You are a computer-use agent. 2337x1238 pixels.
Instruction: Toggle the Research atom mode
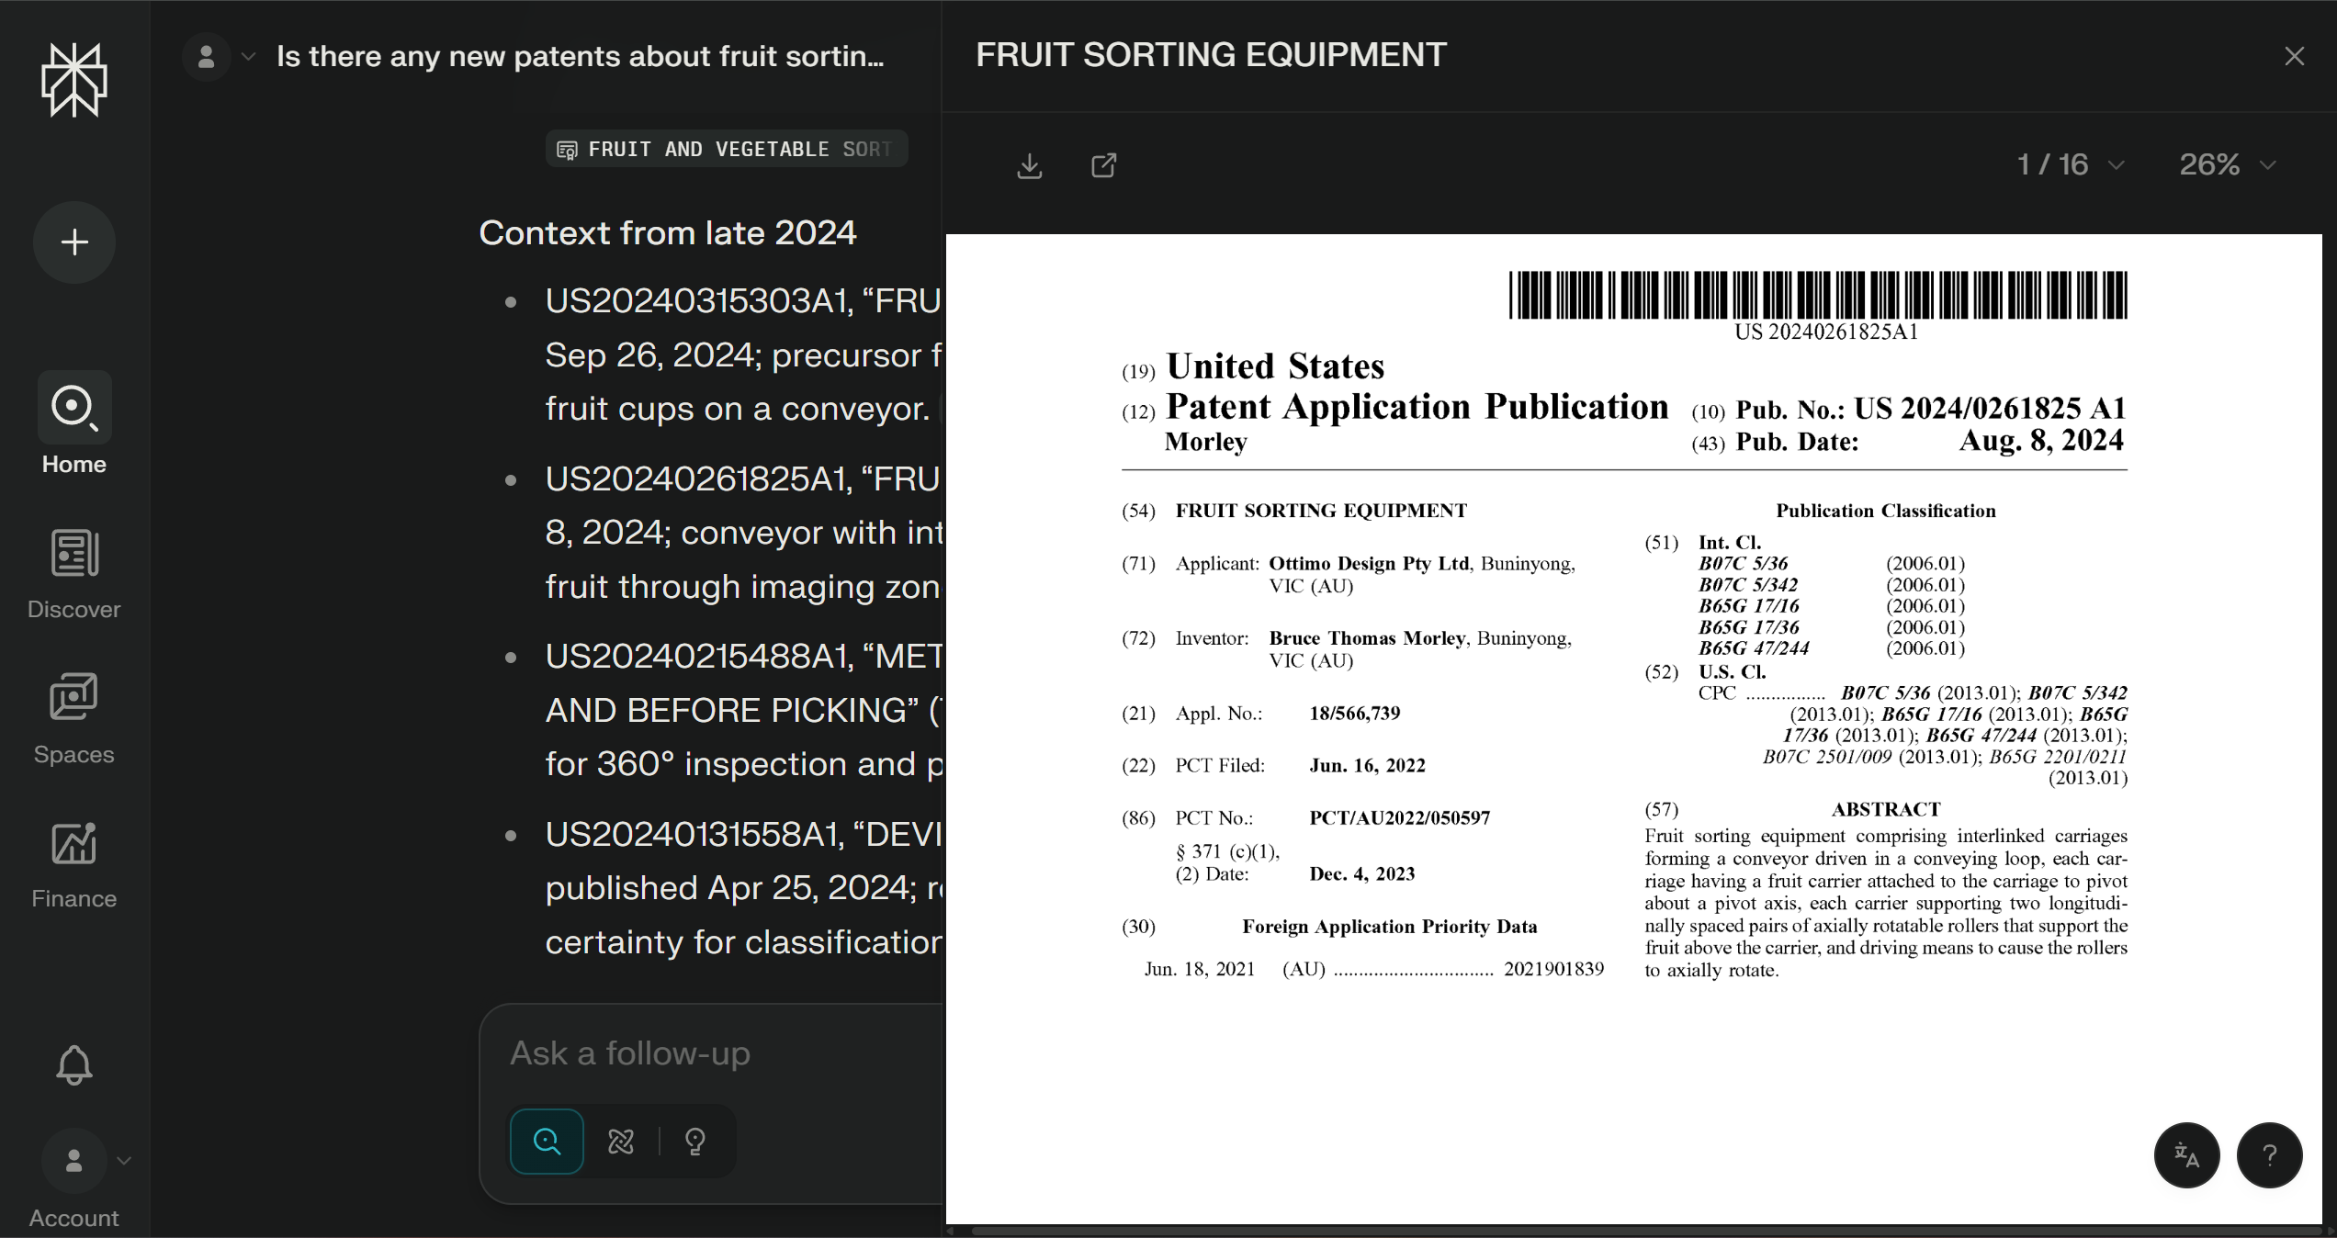pyautogui.click(x=621, y=1142)
